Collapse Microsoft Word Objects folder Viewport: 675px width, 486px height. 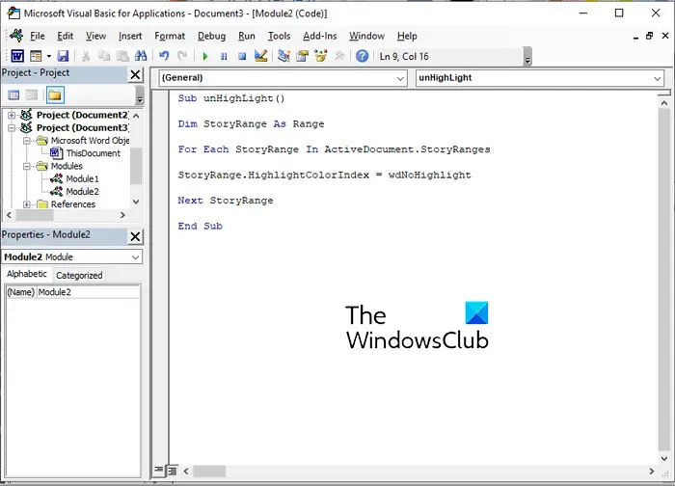coord(27,141)
